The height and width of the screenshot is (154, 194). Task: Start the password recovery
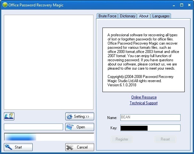(x=18, y=147)
